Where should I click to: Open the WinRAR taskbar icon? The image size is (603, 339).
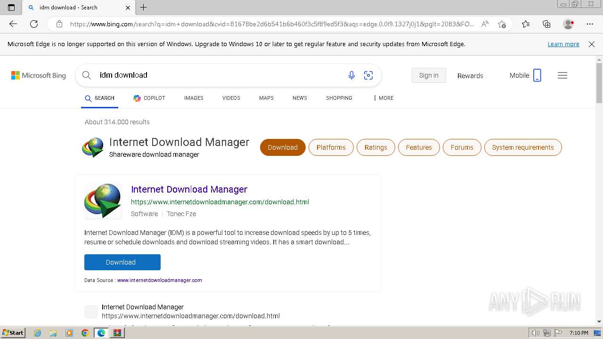[117, 333]
